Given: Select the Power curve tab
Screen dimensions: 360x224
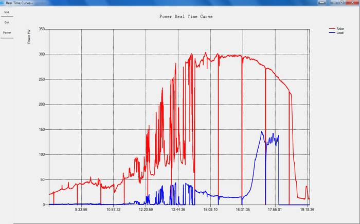Looking at the screenshot, I should tap(7, 32).
